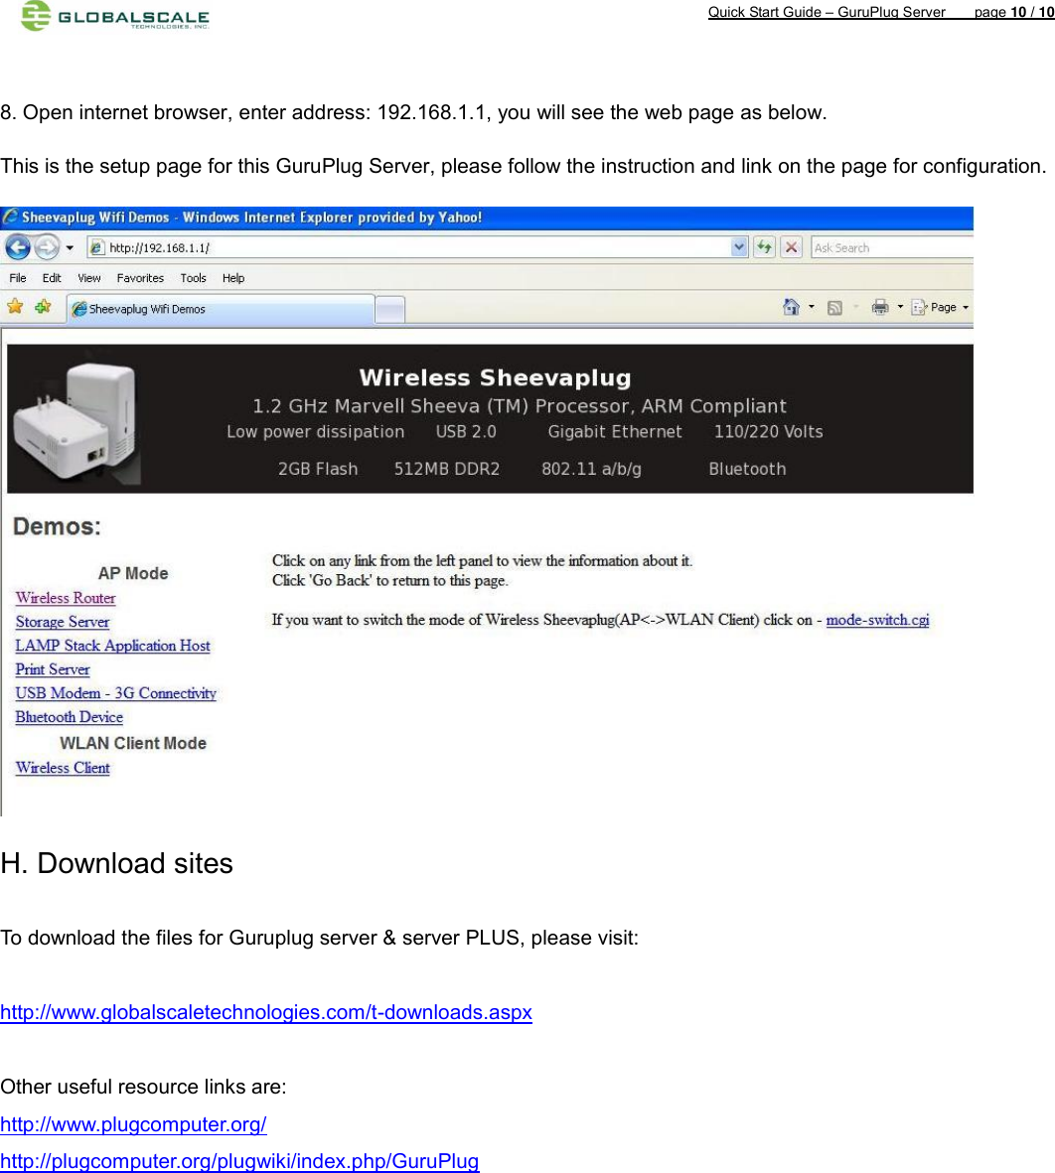Open the Favorites menu
Image resolution: width=1055 pixels, height=1173 pixels.
pyautogui.click(x=140, y=278)
